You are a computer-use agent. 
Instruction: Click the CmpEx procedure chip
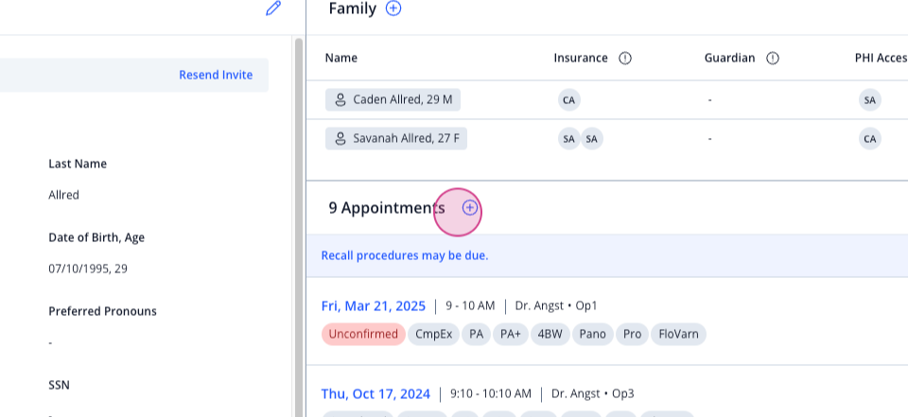click(x=434, y=334)
